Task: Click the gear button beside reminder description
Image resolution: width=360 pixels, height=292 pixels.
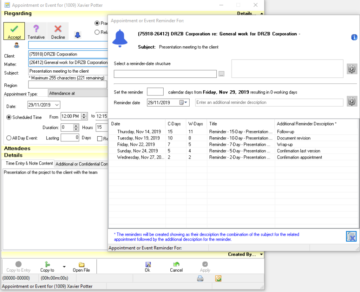Action: tap(352, 101)
